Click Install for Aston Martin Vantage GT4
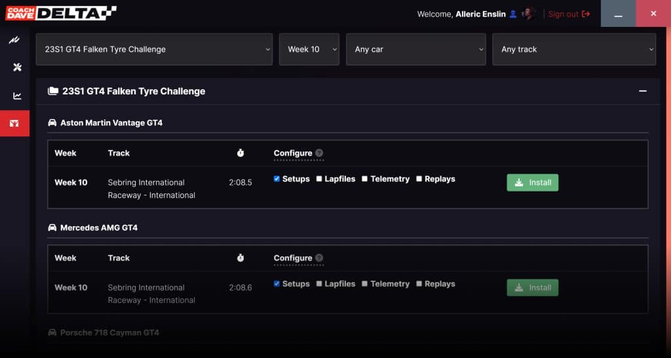Screen dimensions: 671x358 tap(532, 182)
